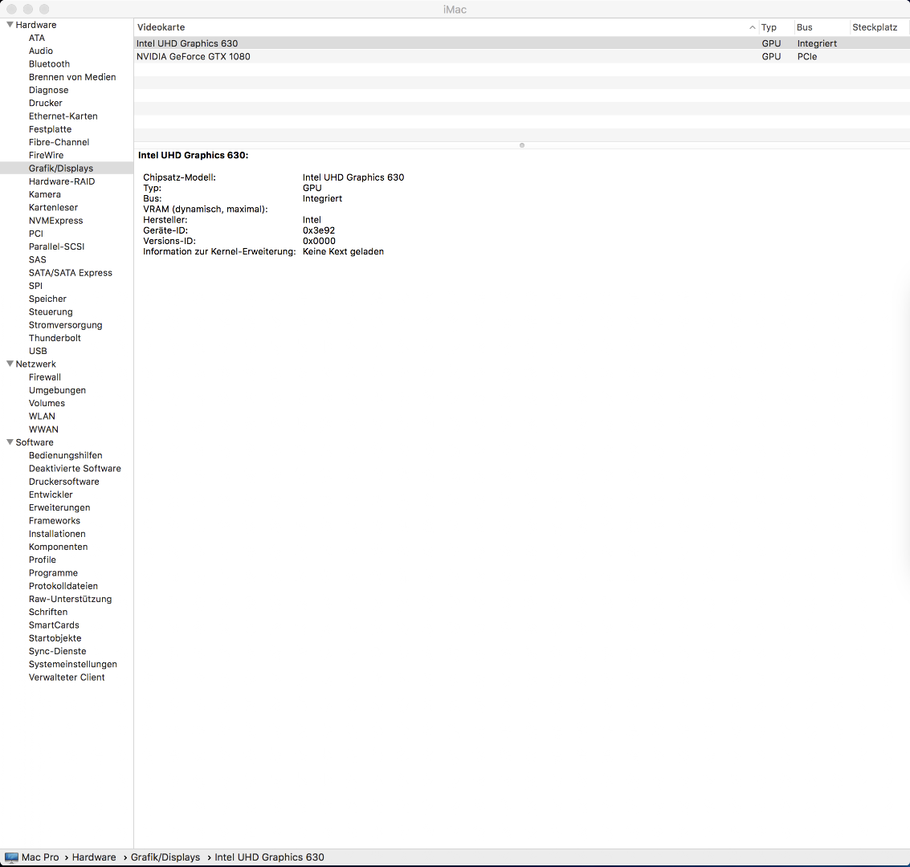
Task: Toggle sort arrow in Videokarte column header
Action: (x=752, y=27)
